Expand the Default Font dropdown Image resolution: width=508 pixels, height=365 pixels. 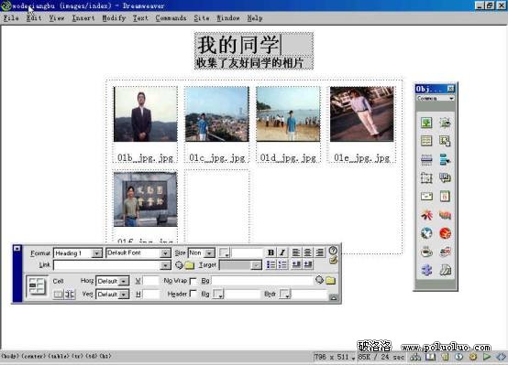click(x=138, y=252)
